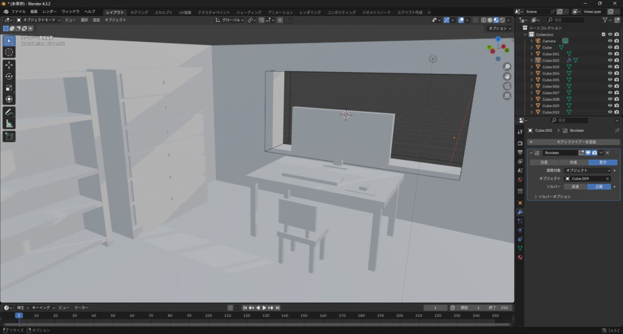Activate the Annotate pencil tool
The image size is (623, 334).
[x=9, y=112]
